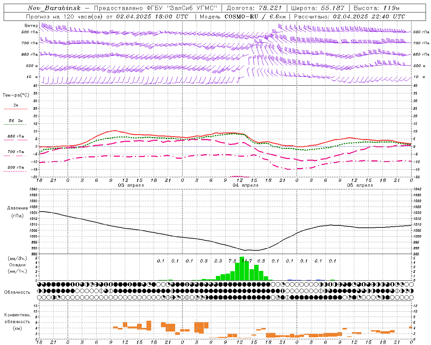Screen dimensions: 431x345
Task: Click the Td 2м dew point legend entry
Action: point(15,121)
